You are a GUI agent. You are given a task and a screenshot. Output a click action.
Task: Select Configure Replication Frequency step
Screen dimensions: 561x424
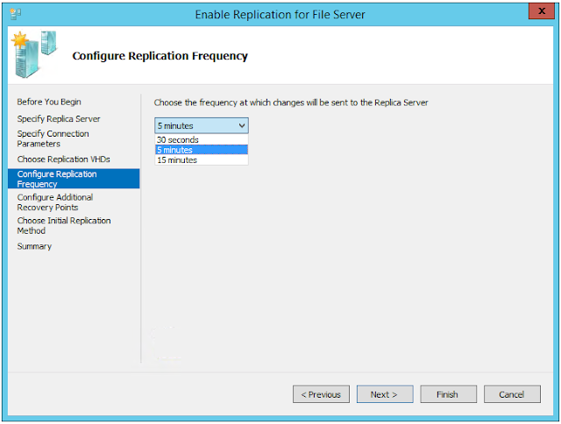(74, 179)
